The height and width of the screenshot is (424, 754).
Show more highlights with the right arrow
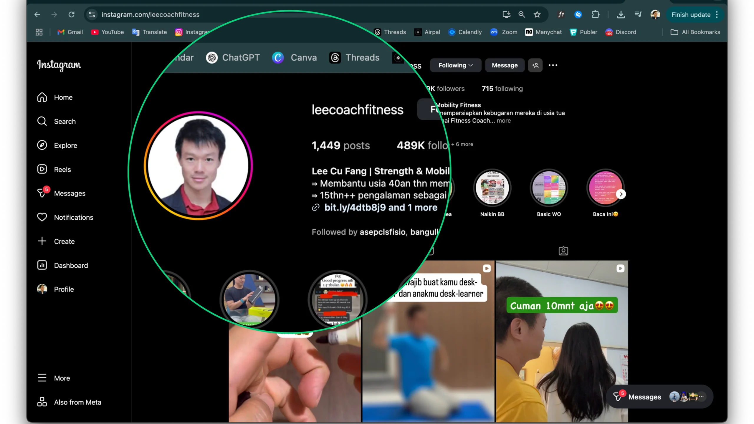coord(621,194)
